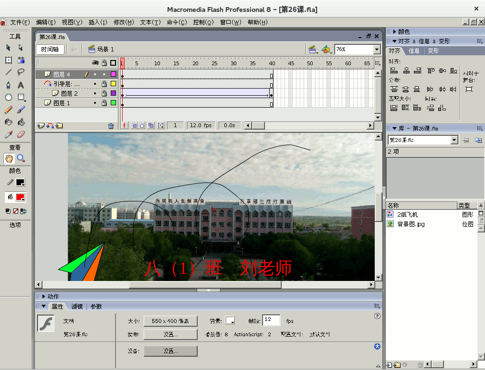Select the Gradient Transform tool
Viewport: 485px width, 370px height.
[x=21, y=60]
